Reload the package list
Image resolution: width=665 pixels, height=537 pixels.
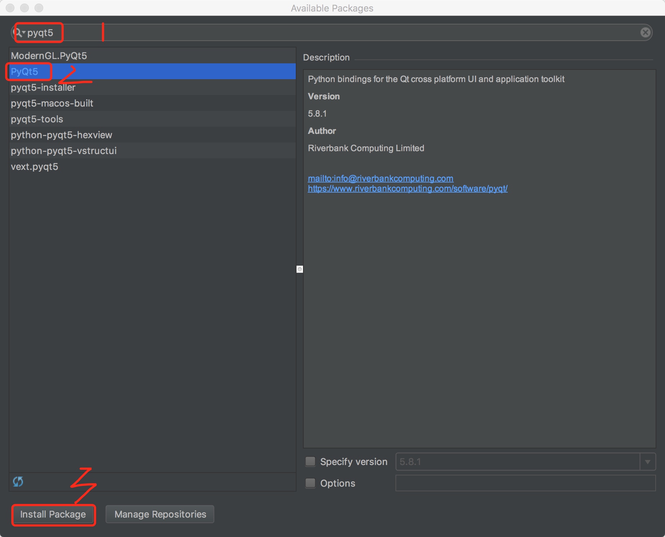pyautogui.click(x=18, y=482)
